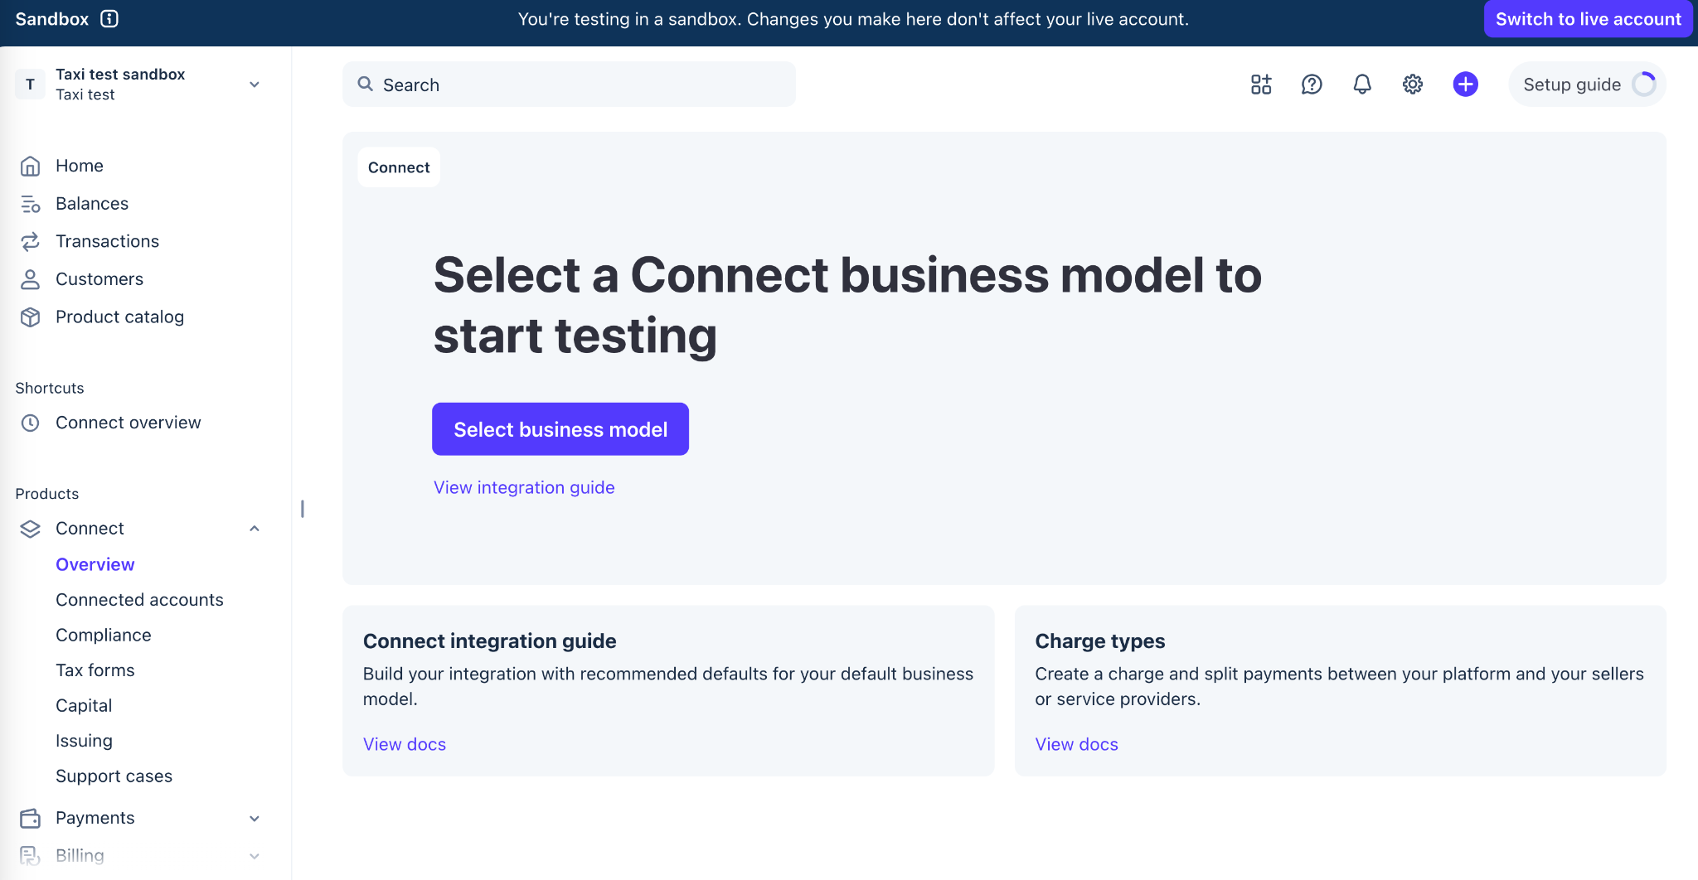Open View integration guide link
The height and width of the screenshot is (880, 1698).
click(524, 487)
